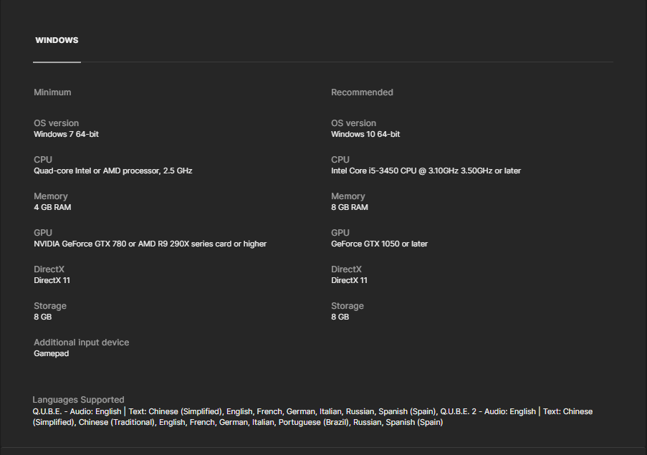647x455 pixels.
Task: Click the "Windows 10 64-bit" OS value
Action: point(365,134)
